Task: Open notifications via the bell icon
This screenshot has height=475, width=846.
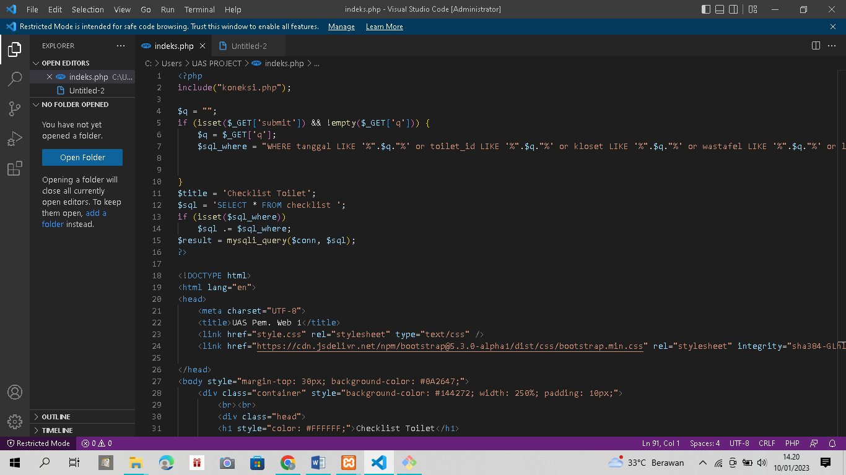Action: (x=832, y=443)
